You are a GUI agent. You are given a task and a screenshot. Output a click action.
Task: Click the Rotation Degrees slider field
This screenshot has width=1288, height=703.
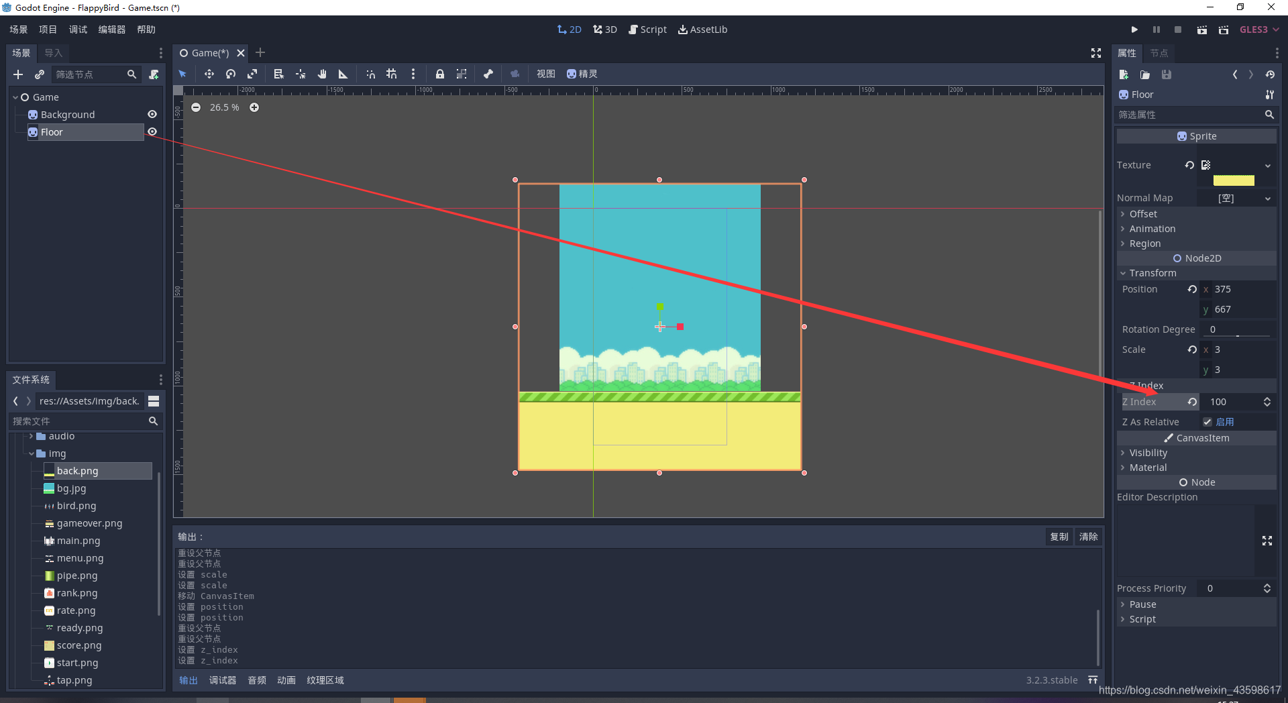pyautogui.click(x=1238, y=329)
